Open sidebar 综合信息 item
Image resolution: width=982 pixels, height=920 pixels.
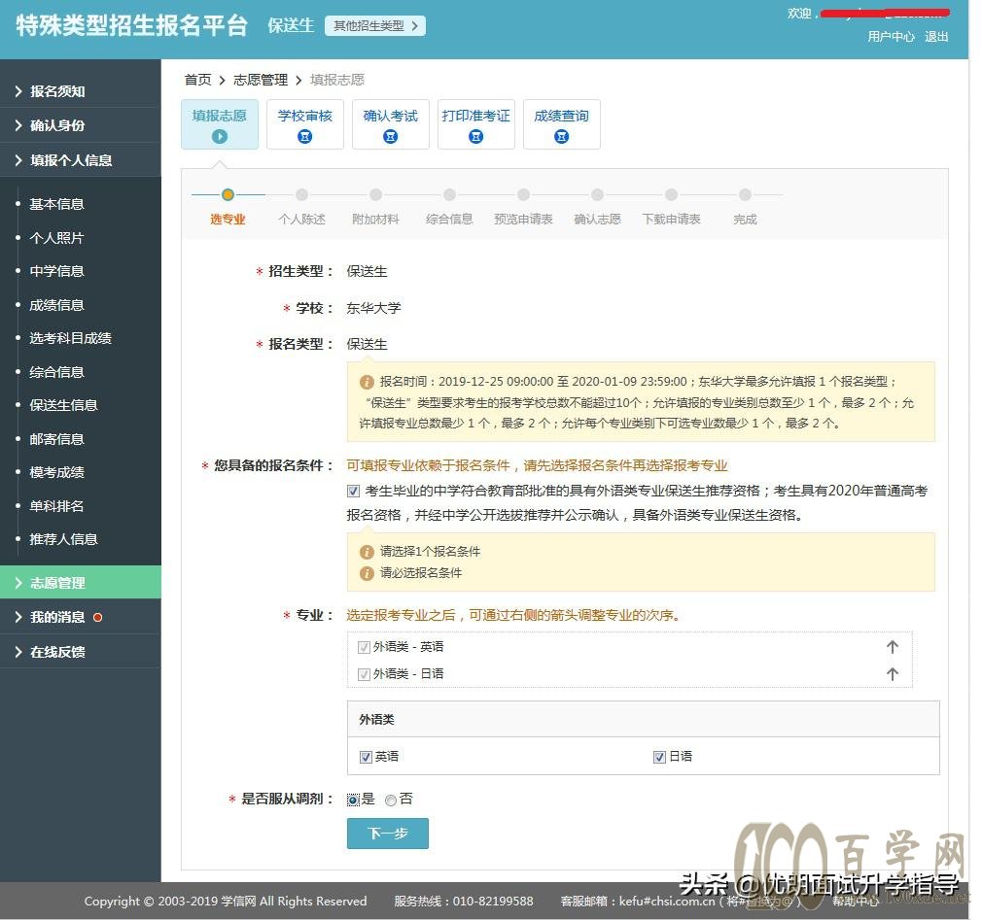click(57, 372)
